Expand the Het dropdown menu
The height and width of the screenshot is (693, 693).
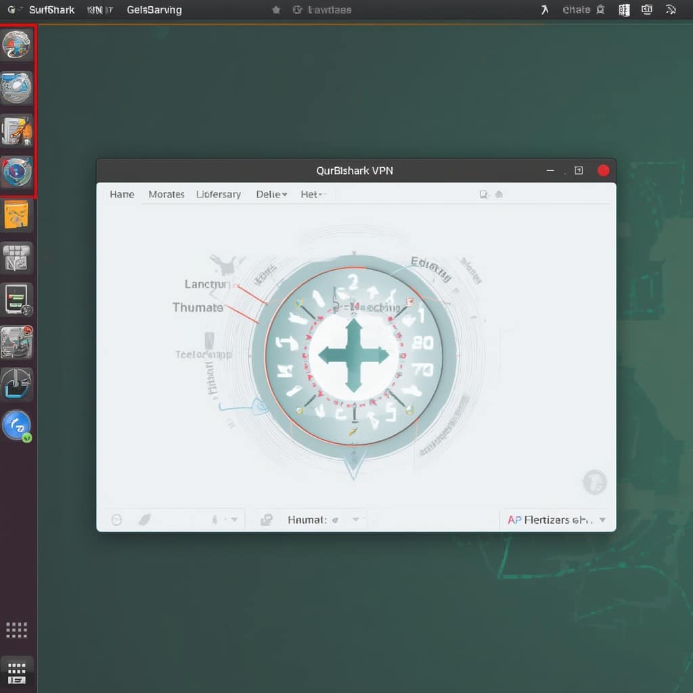tap(313, 194)
